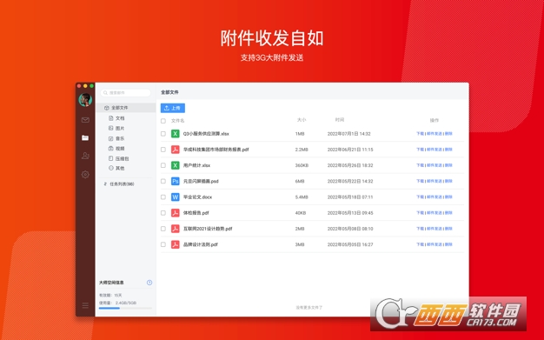Viewport: 544px width, 340px height.
Task: Select the 文档 category
Action: [116, 118]
